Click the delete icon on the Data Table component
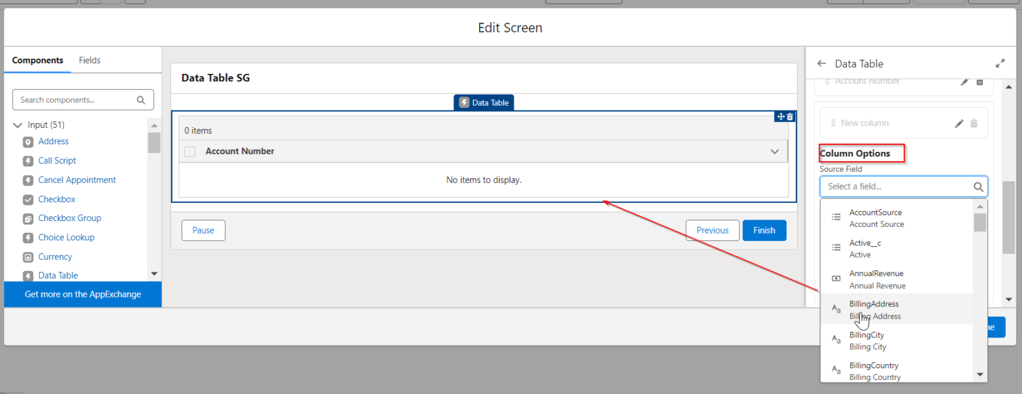1022x394 pixels. (x=788, y=116)
